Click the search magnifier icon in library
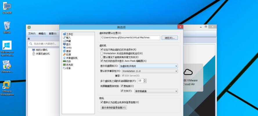The height and width of the screenshot is (116, 258). click(30, 44)
